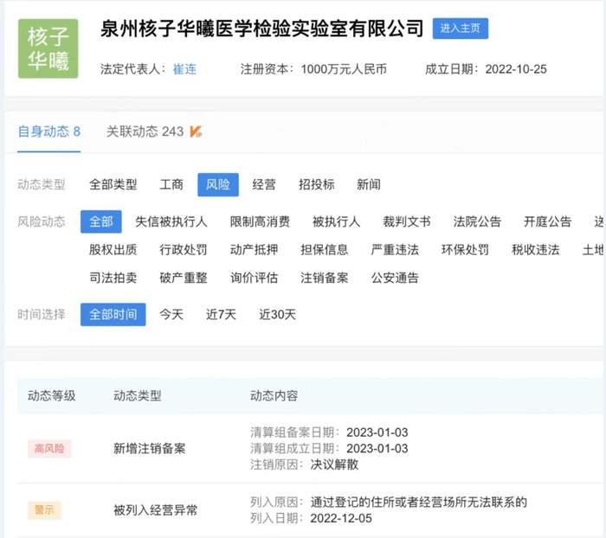Select 风险 dynamic type filter
The image size is (606, 538).
218,184
